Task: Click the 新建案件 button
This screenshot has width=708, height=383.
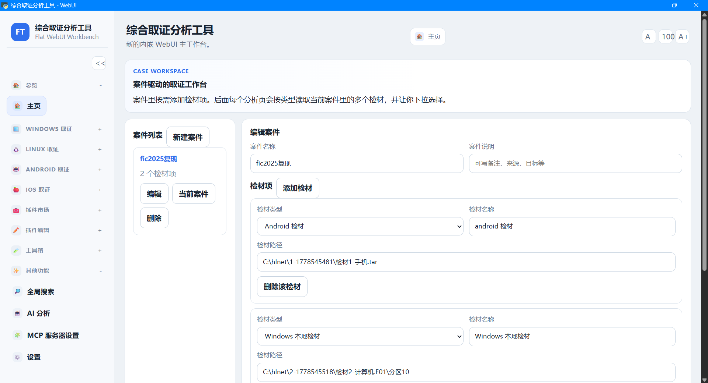Action: (x=188, y=137)
